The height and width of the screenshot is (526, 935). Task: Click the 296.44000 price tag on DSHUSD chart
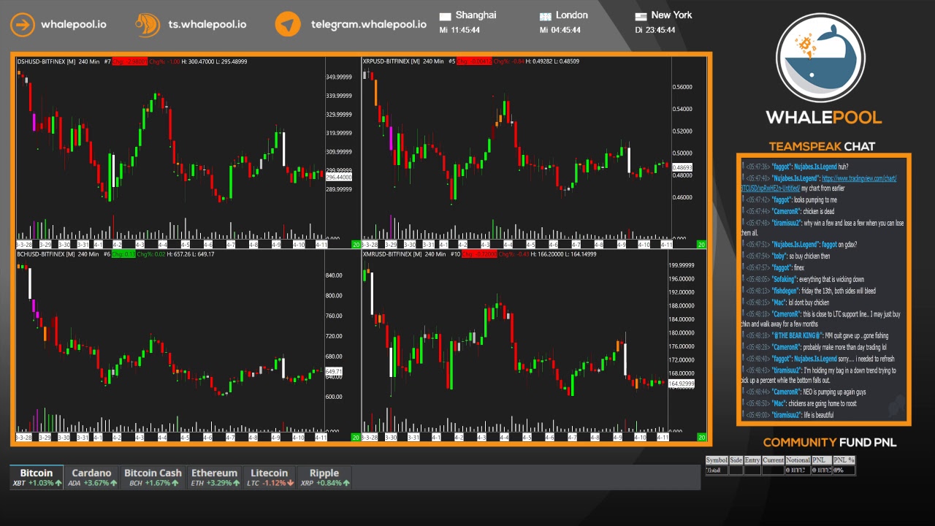pyautogui.click(x=339, y=178)
